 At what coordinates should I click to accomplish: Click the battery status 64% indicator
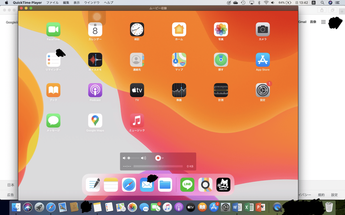coord(285,3)
